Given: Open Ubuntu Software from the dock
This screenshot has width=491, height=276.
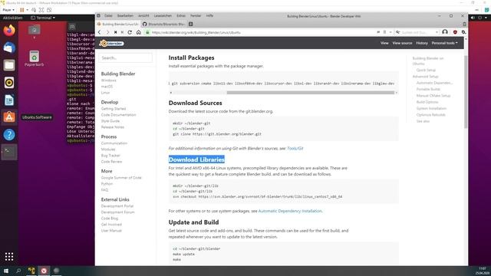Looking at the screenshot, I should pyautogui.click(x=9, y=117).
